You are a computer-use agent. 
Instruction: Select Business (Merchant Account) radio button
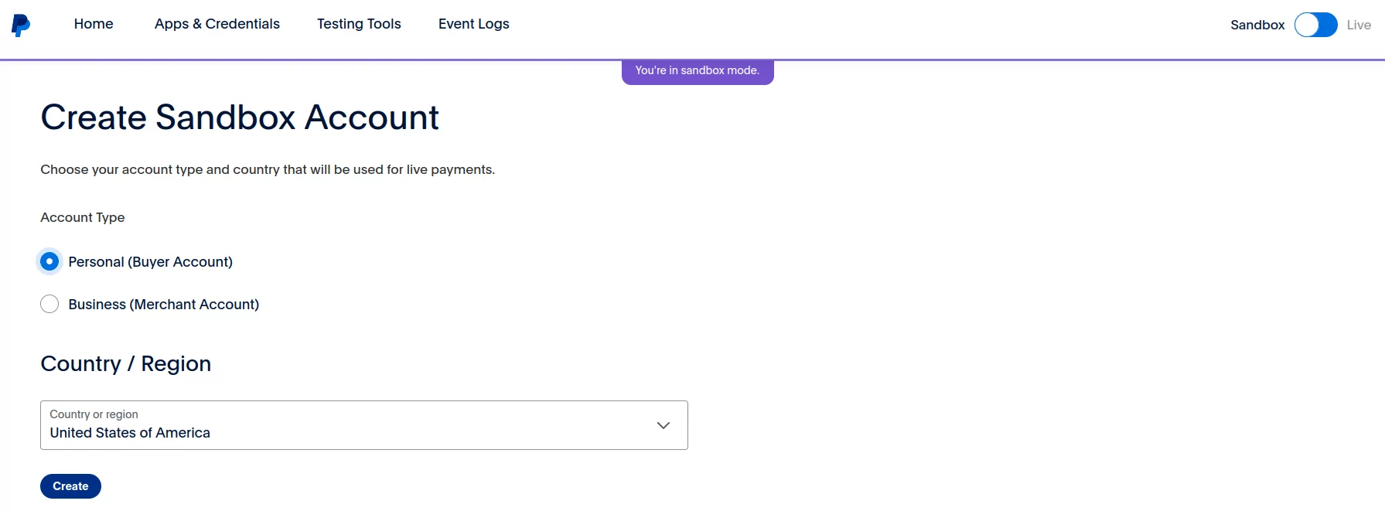coord(49,304)
